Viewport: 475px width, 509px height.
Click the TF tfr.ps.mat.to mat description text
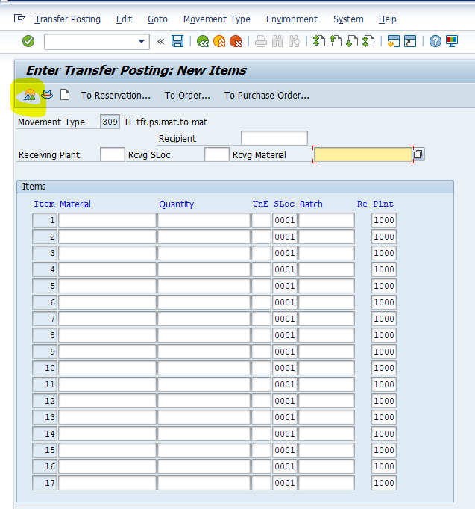point(166,122)
